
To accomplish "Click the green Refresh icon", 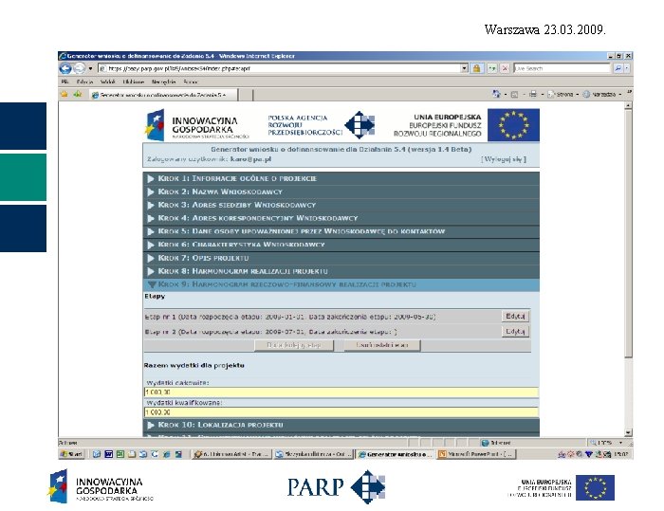I will (x=491, y=68).
